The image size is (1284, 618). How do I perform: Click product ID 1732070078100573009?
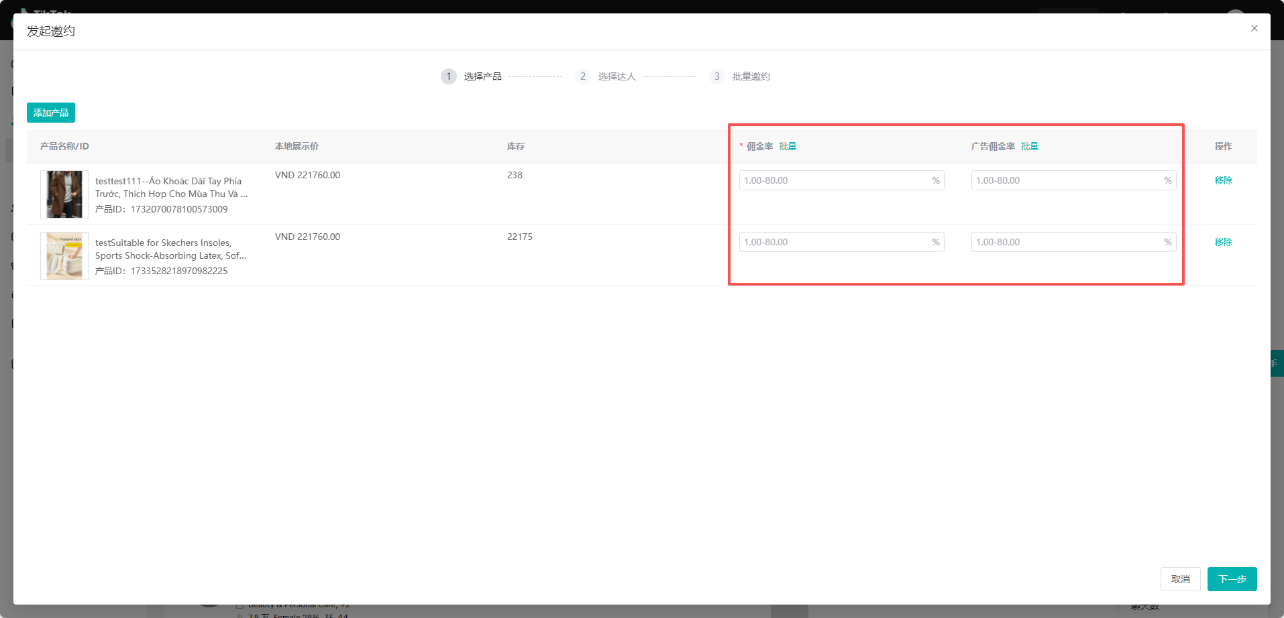tap(179, 209)
